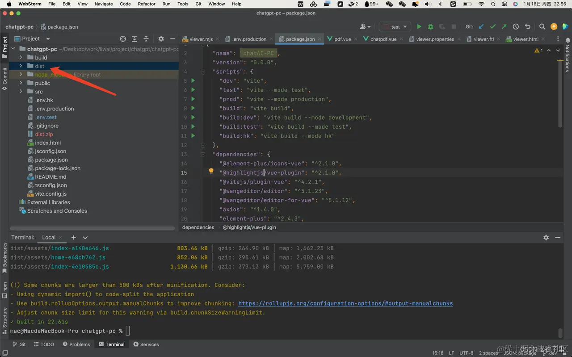Expand the src folder
Image resolution: width=572 pixels, height=357 pixels.
point(21,92)
